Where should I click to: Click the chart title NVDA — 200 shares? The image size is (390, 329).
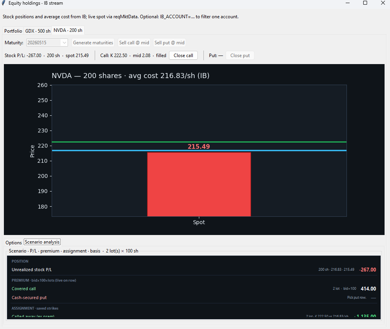(x=131, y=76)
